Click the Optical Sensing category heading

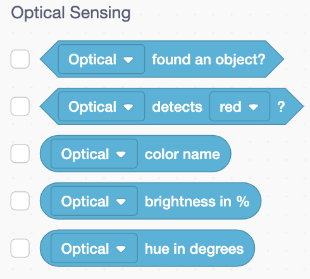click(71, 13)
